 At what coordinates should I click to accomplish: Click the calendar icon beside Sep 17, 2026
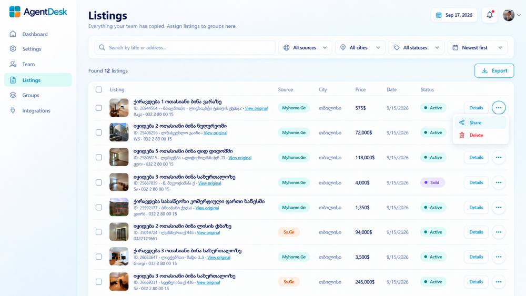pyautogui.click(x=439, y=15)
